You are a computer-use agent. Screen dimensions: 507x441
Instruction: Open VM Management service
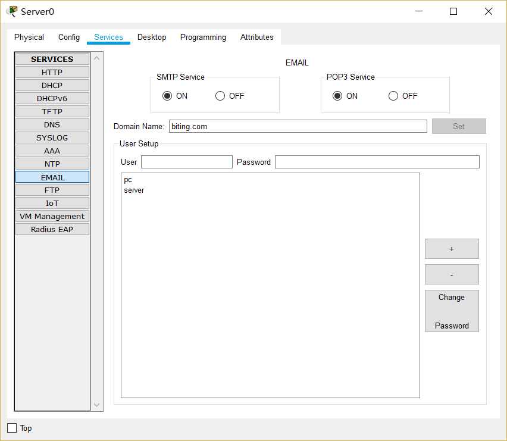(52, 216)
